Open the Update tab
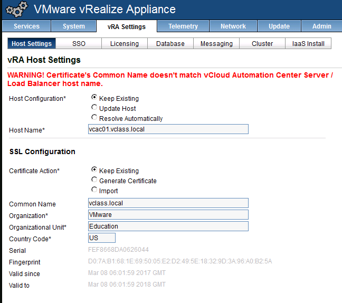 point(279,26)
